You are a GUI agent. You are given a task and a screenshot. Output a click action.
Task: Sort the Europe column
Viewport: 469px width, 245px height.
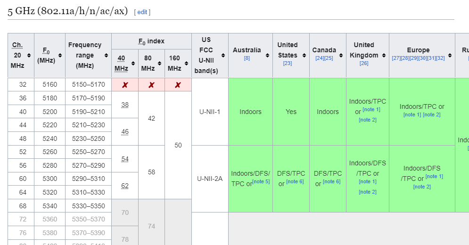[x=450, y=56]
